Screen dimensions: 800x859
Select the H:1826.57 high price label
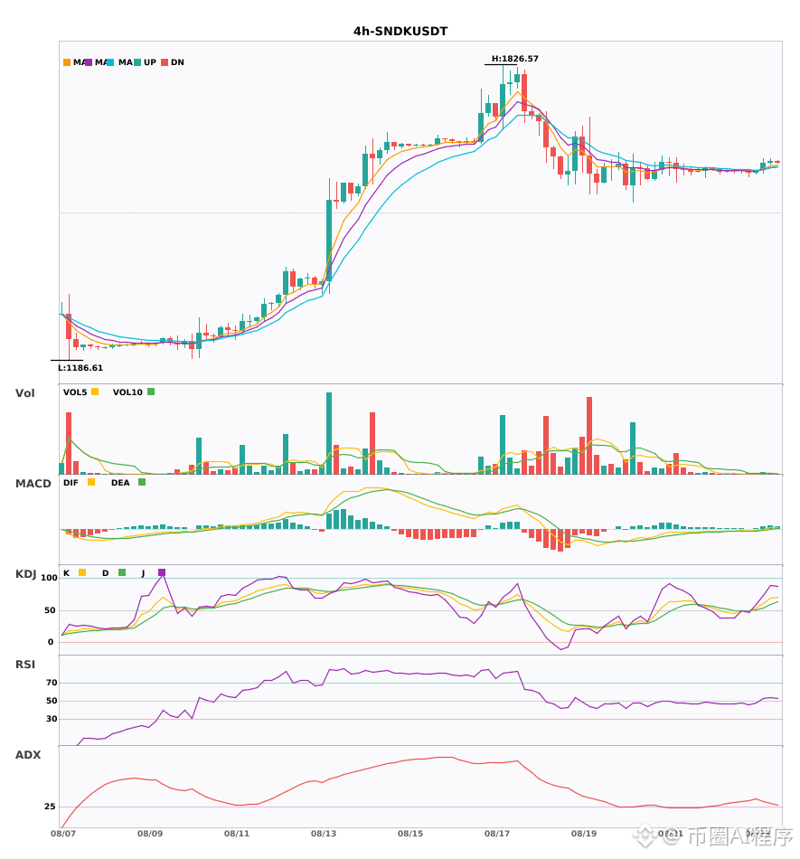(514, 59)
